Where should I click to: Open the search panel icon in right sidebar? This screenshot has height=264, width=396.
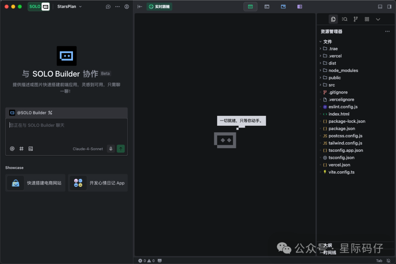coord(344,19)
